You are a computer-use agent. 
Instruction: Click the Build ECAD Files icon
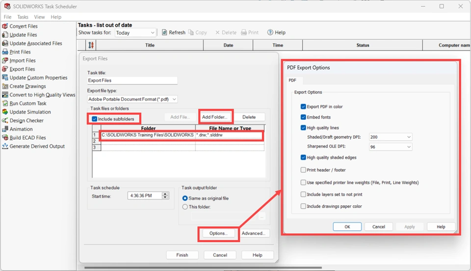[x=5, y=137]
